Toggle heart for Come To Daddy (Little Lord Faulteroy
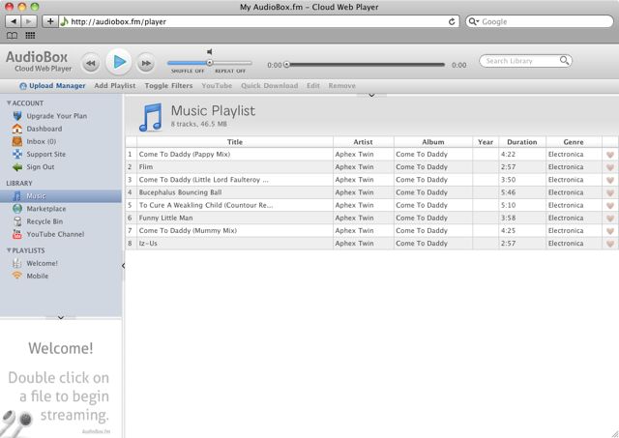The image size is (619, 438). point(610,180)
